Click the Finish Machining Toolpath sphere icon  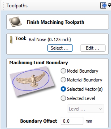coord(15,22)
